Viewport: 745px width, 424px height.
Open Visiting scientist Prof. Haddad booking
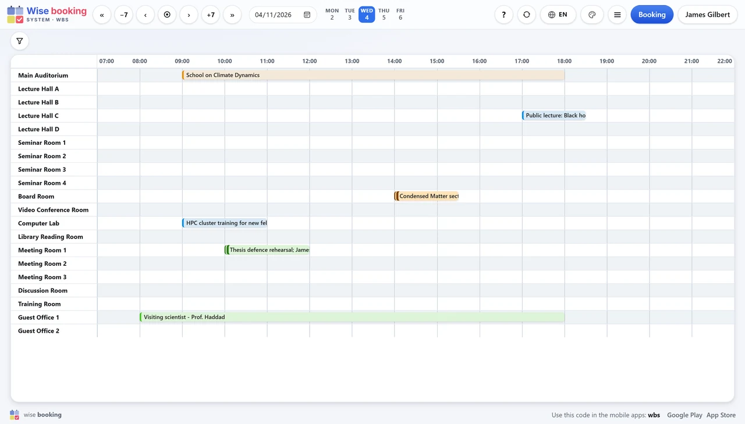click(x=352, y=317)
